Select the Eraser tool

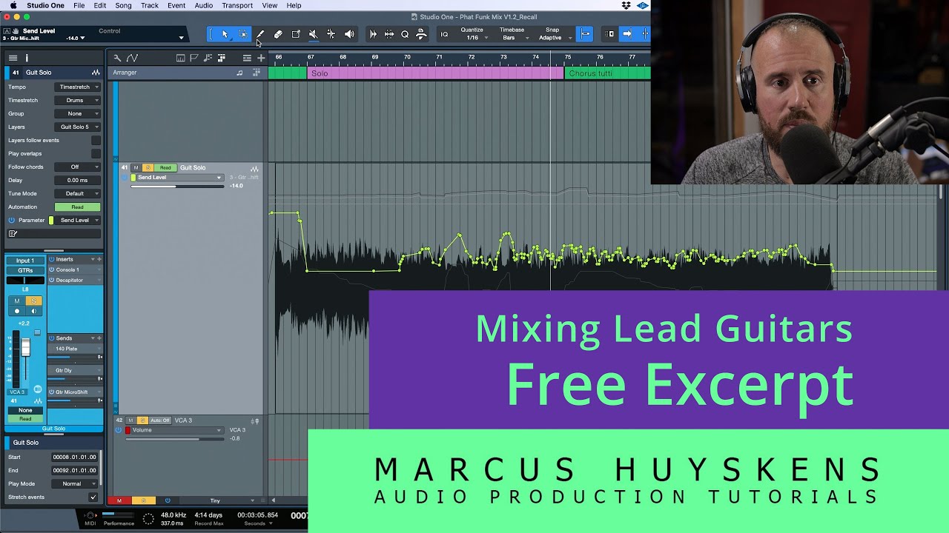278,34
